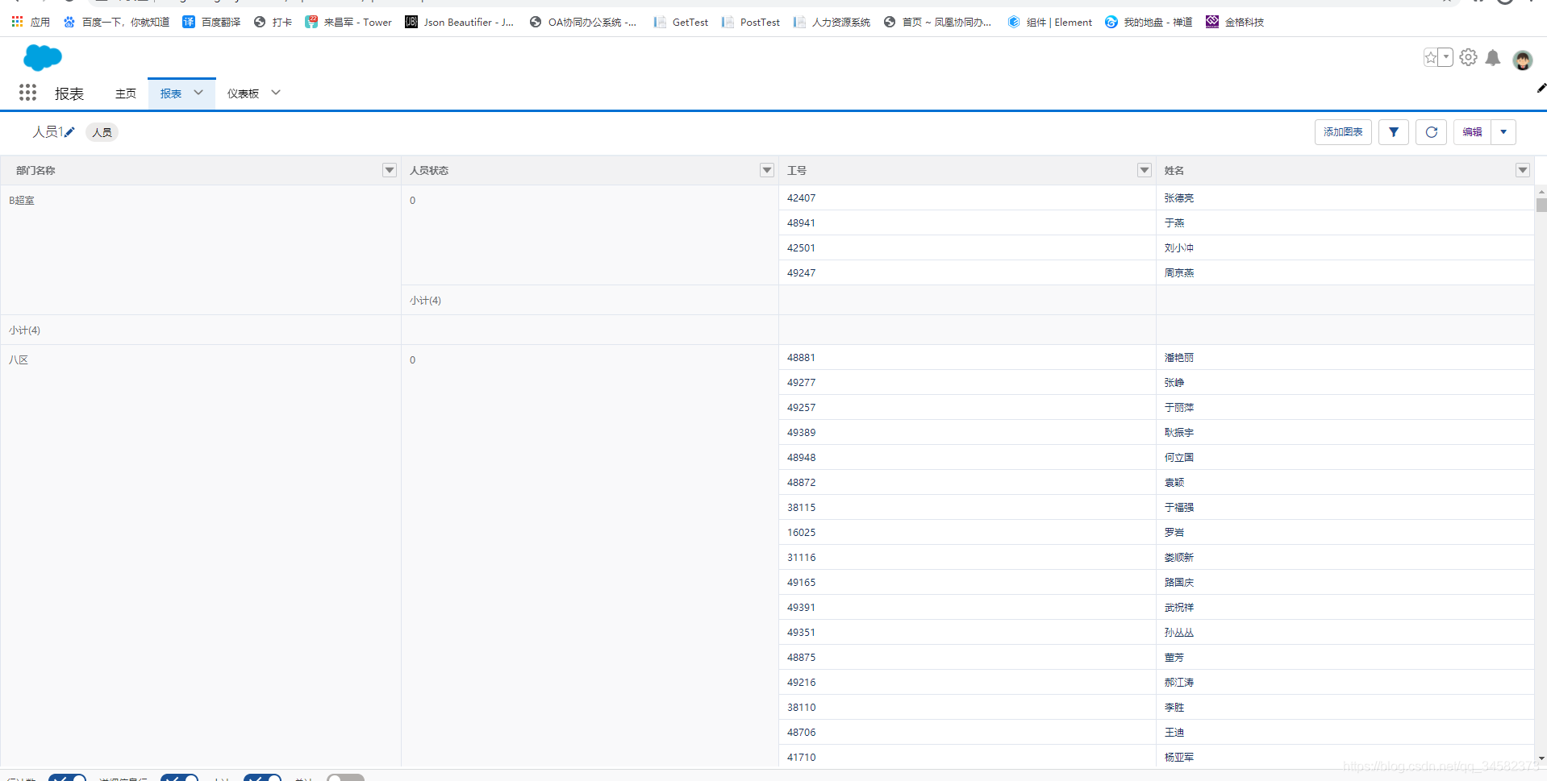Open the app launcher waffle icon

(27, 92)
